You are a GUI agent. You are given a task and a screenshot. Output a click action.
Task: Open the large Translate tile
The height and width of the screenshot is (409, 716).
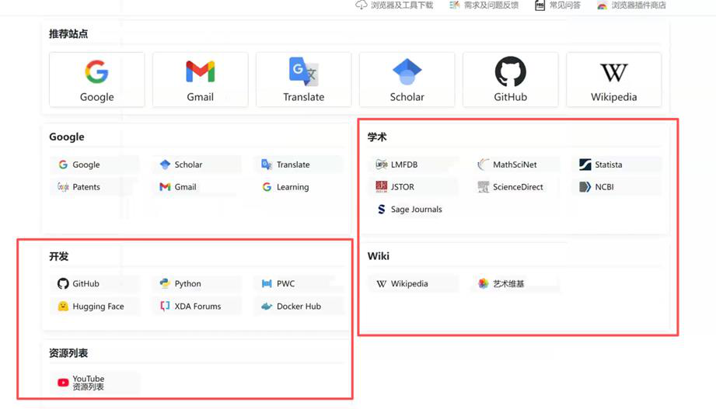tap(304, 80)
